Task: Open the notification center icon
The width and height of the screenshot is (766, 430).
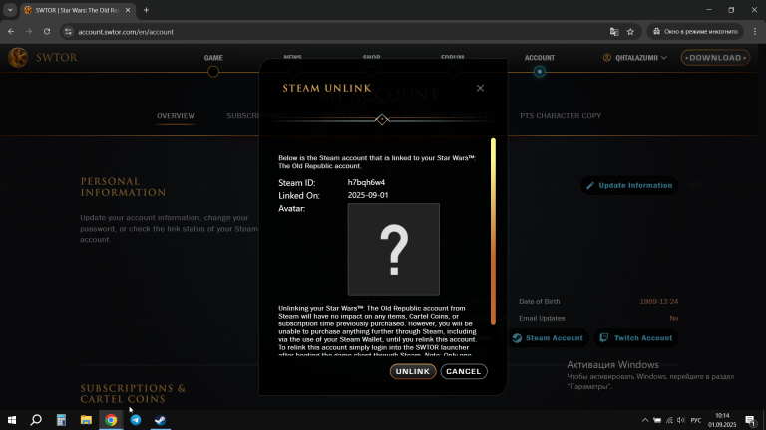Action: point(751,420)
